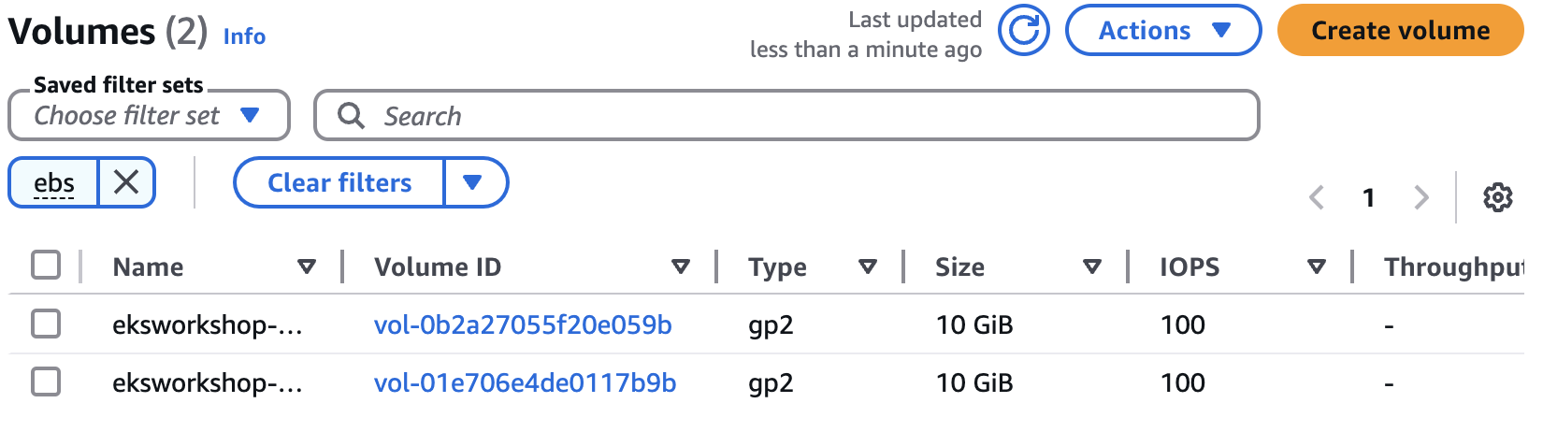Screen dimensions: 1543x432
Task: Sort by Name column arrow icon
Action: coord(306,267)
